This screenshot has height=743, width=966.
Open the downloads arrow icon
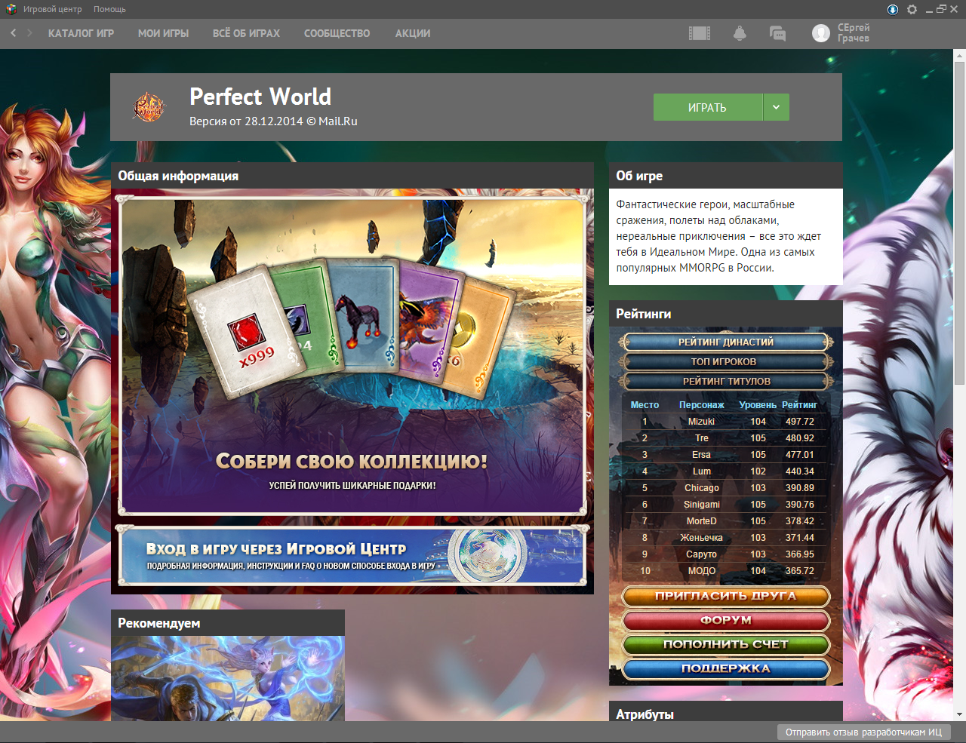click(893, 9)
